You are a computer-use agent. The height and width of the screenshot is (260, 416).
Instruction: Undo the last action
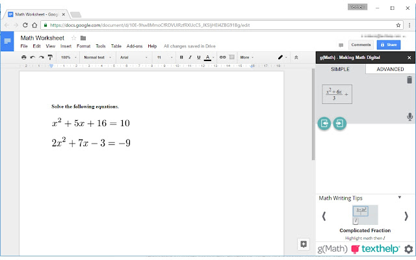coord(32,57)
